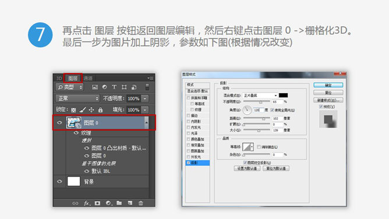The image size is (389, 219).
Task: Enable the 渐变叠加 checkbox
Action: tap(189, 145)
